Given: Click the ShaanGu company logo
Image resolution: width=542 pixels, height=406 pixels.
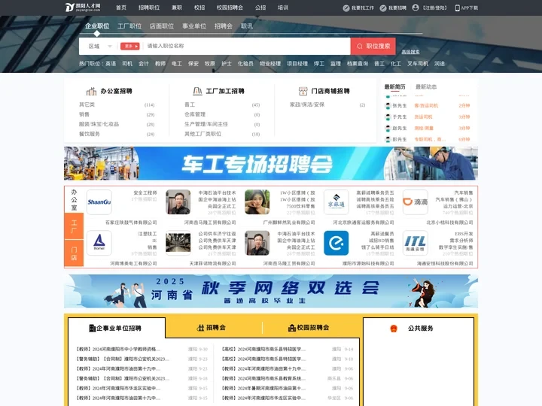Looking at the screenshot, I should (x=99, y=202).
